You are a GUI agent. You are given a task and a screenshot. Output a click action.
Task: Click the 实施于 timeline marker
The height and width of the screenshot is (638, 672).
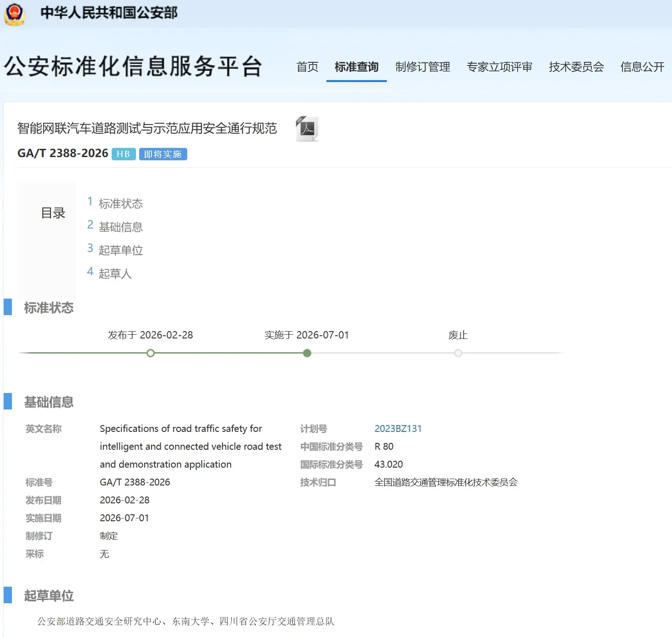click(x=307, y=353)
